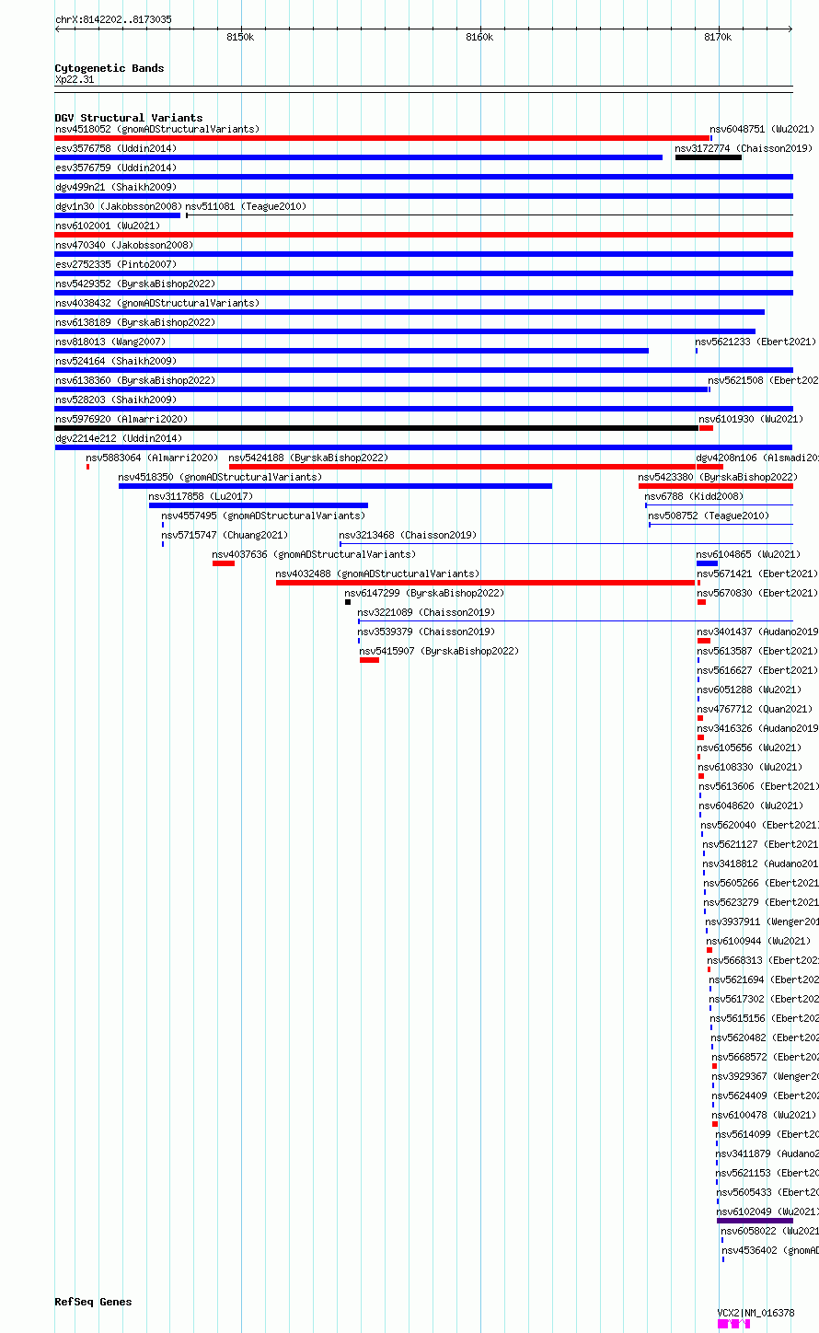Open the nsv6138360 (ByrskaBishop2022) variant

point(135,380)
